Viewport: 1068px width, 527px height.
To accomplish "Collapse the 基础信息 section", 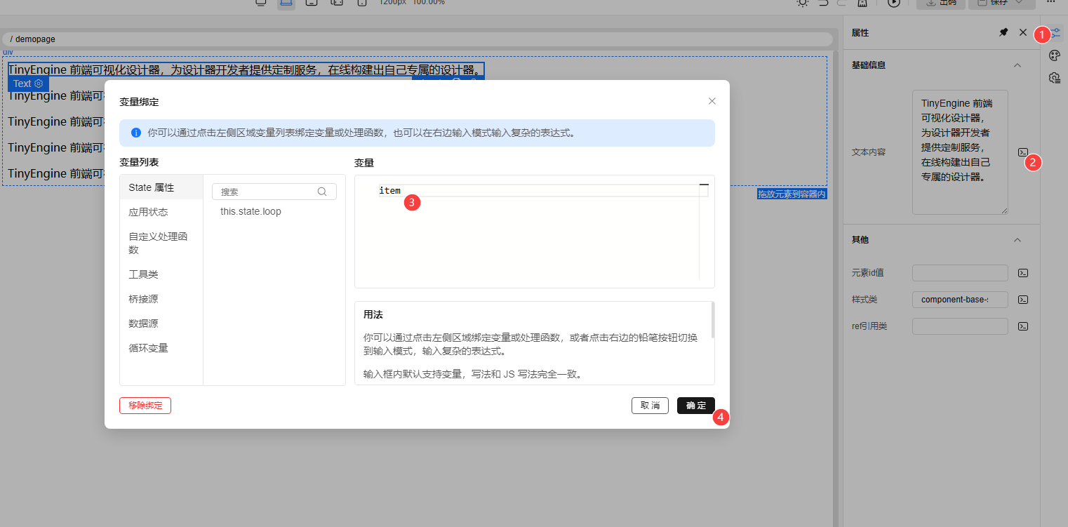I will pyautogui.click(x=1017, y=65).
